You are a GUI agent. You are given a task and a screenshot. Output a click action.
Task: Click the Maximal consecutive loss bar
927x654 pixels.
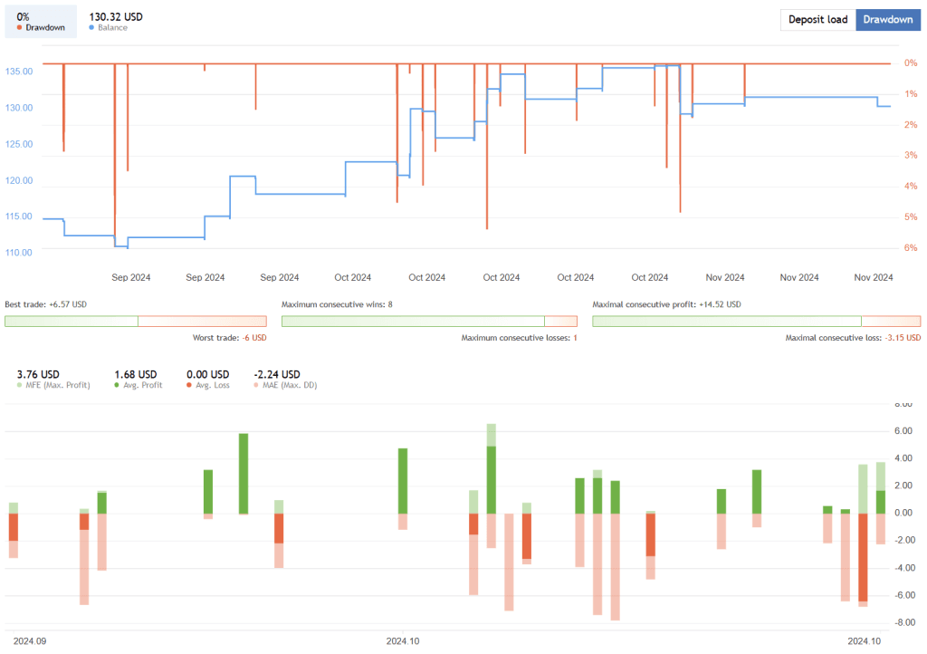[892, 321]
